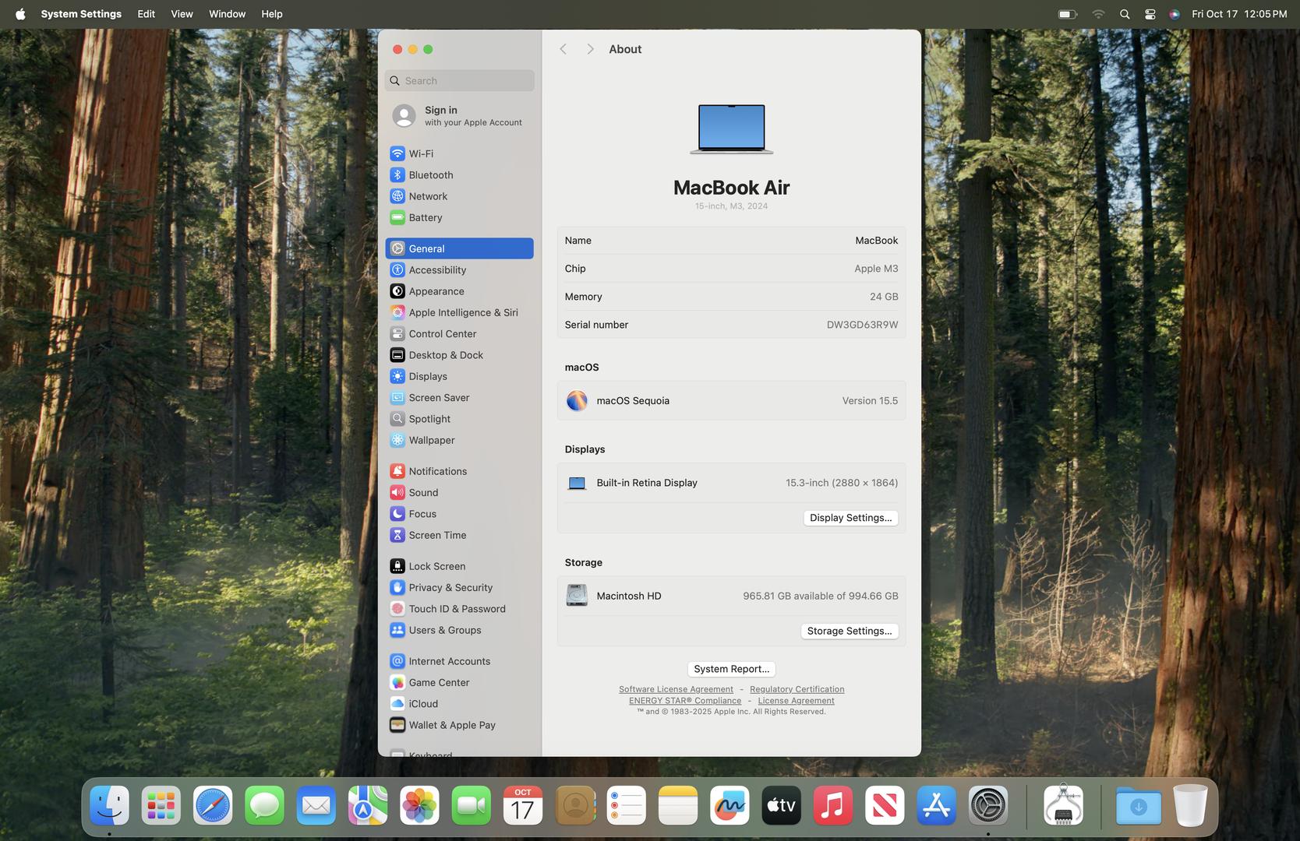Open the Edit menu
Image resolution: width=1300 pixels, height=841 pixels.
(146, 14)
